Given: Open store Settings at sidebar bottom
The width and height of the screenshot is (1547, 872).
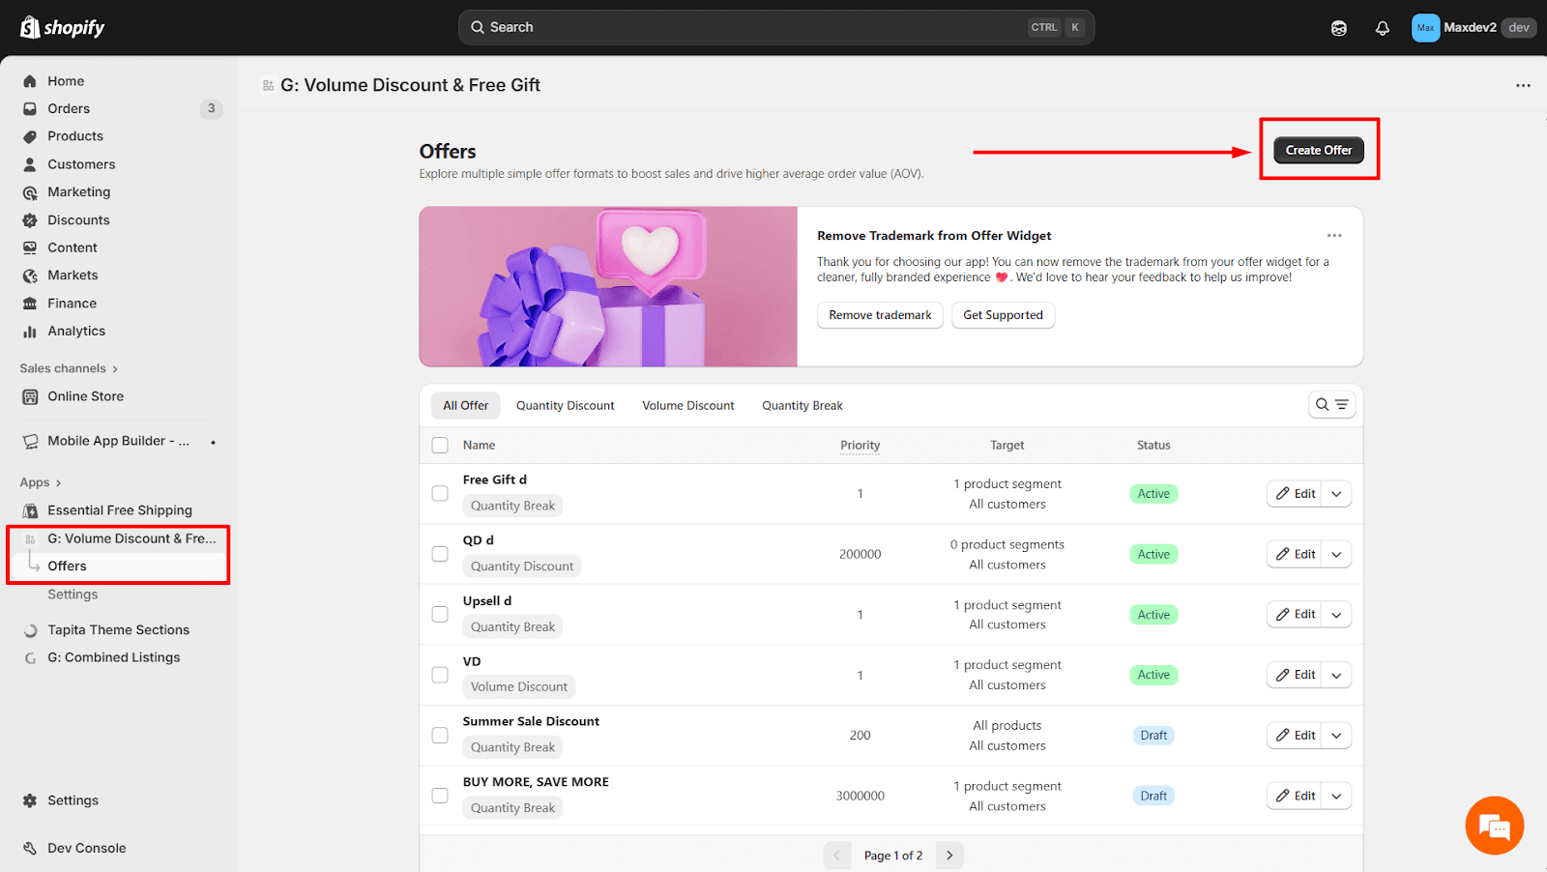Looking at the screenshot, I should click(x=73, y=800).
